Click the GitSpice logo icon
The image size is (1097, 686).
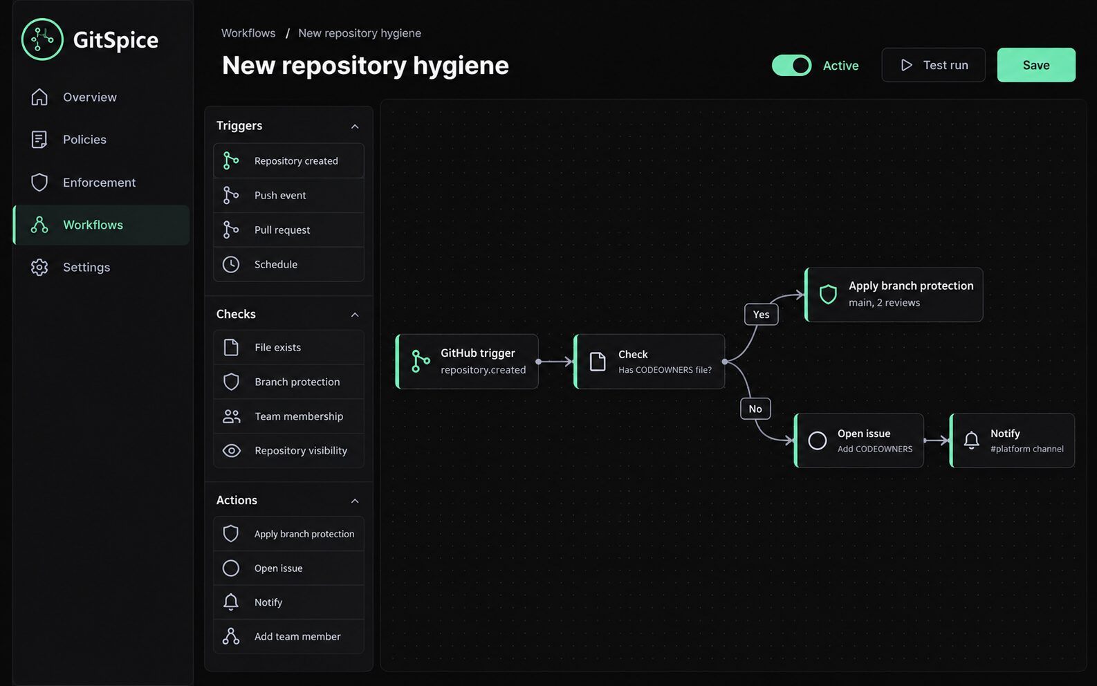click(x=42, y=39)
